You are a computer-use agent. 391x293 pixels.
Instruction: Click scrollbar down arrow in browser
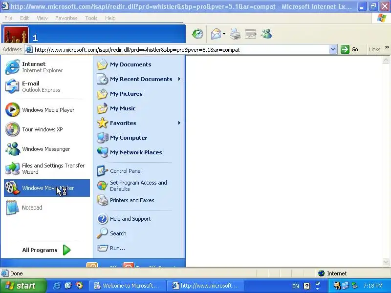point(386,262)
